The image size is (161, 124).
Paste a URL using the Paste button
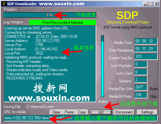69,112
